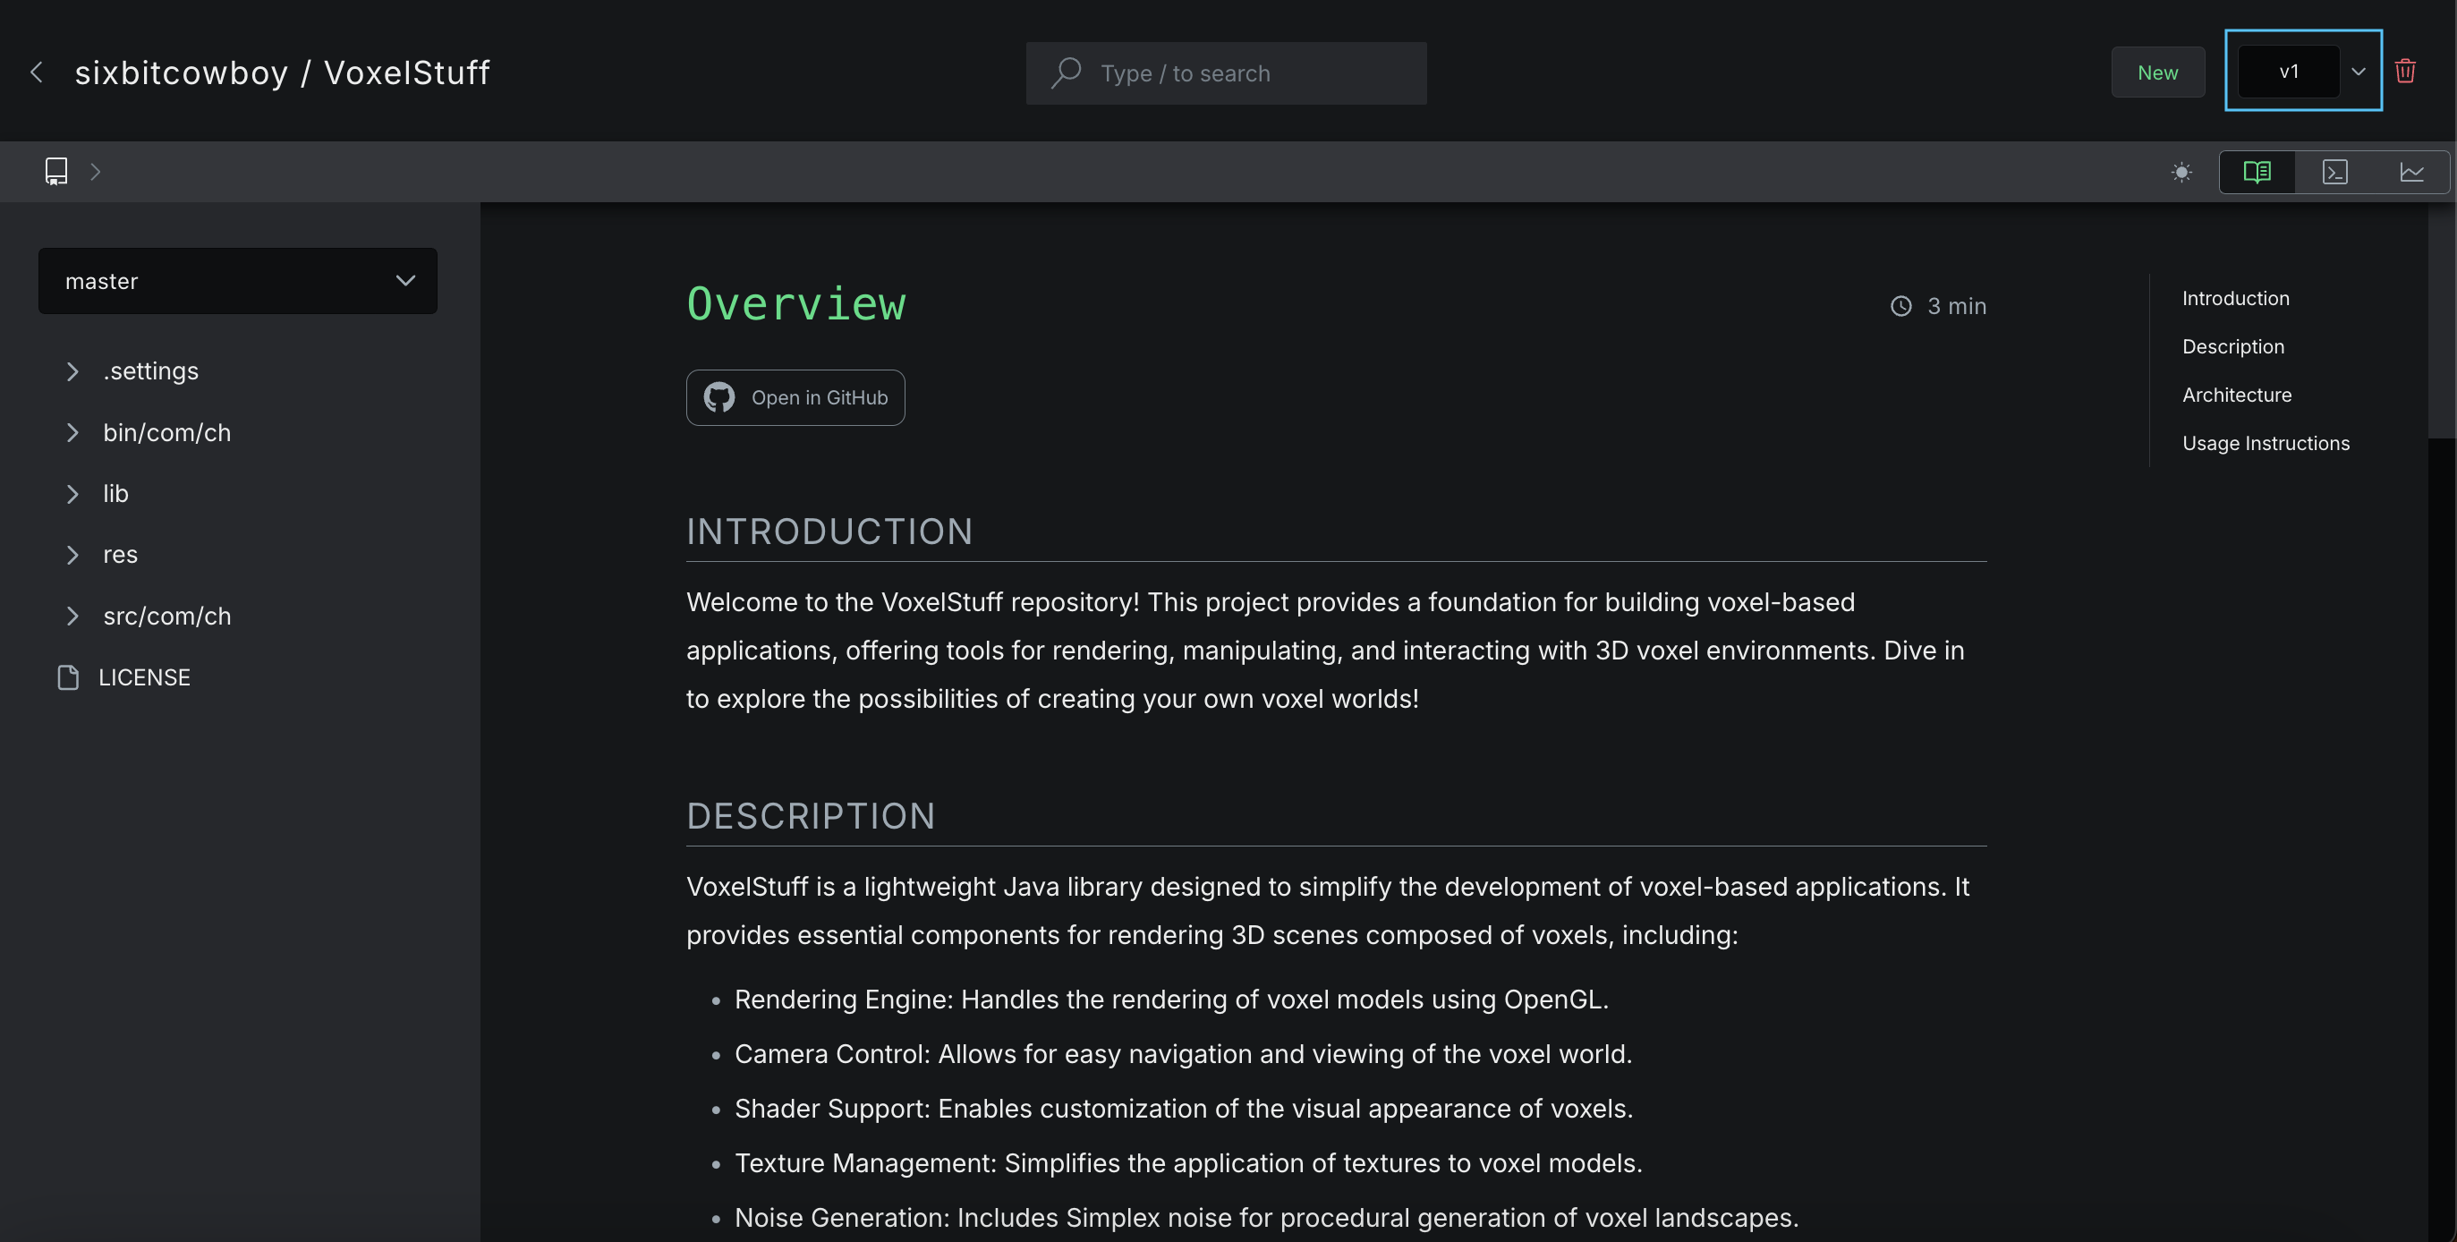Focus the Type / to search field
The height and width of the screenshot is (1242, 2457).
point(1226,72)
